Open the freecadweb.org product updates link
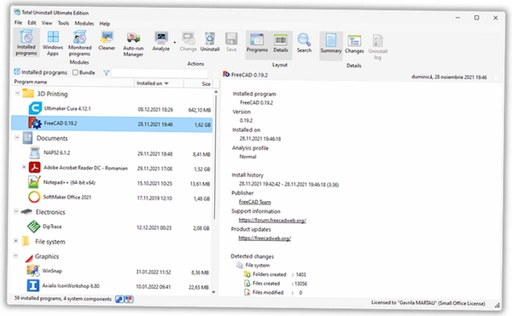Image resolution: width=512 pixels, height=316 pixels. (x=265, y=238)
